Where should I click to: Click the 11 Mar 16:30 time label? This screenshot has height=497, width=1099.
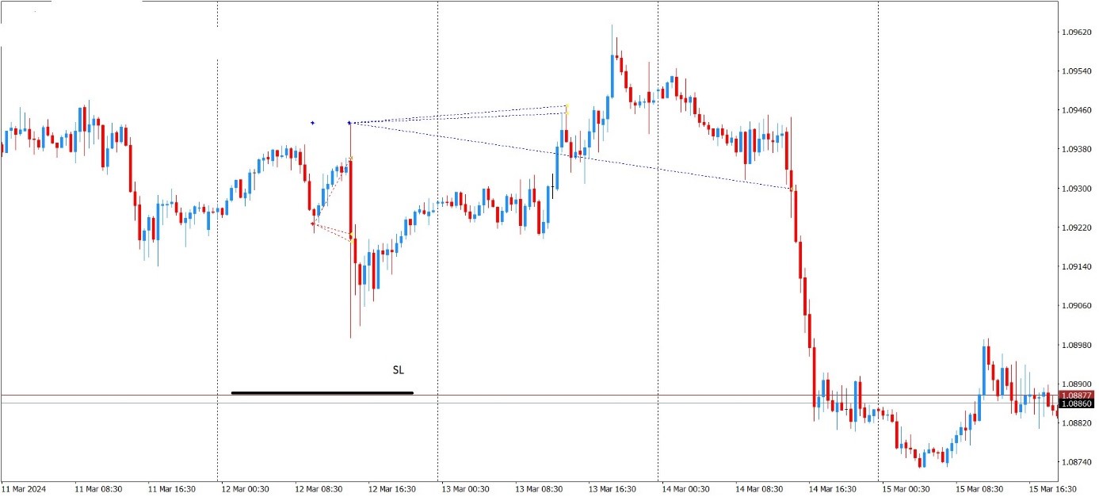(172, 489)
